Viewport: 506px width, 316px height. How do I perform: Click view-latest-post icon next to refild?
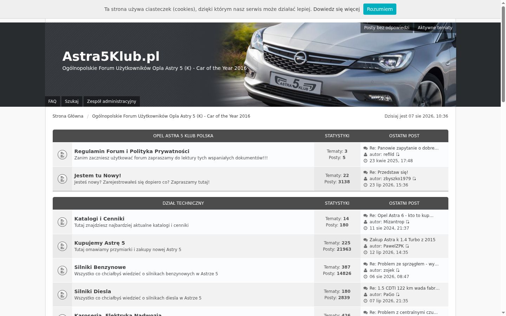tap(398, 154)
